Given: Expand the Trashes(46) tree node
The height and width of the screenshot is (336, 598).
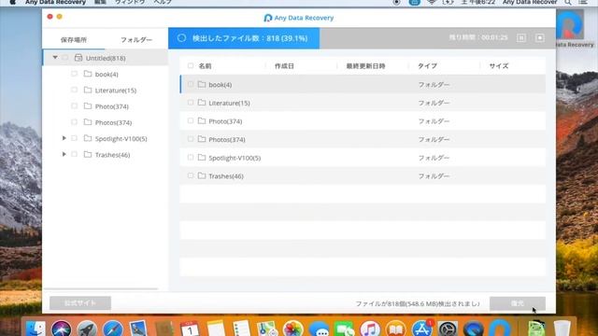Looking at the screenshot, I should point(64,154).
